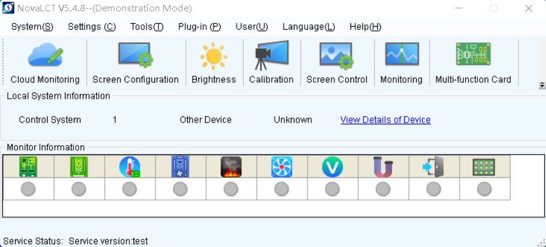Select the thermometer temperature monitor icon

[x=129, y=167]
